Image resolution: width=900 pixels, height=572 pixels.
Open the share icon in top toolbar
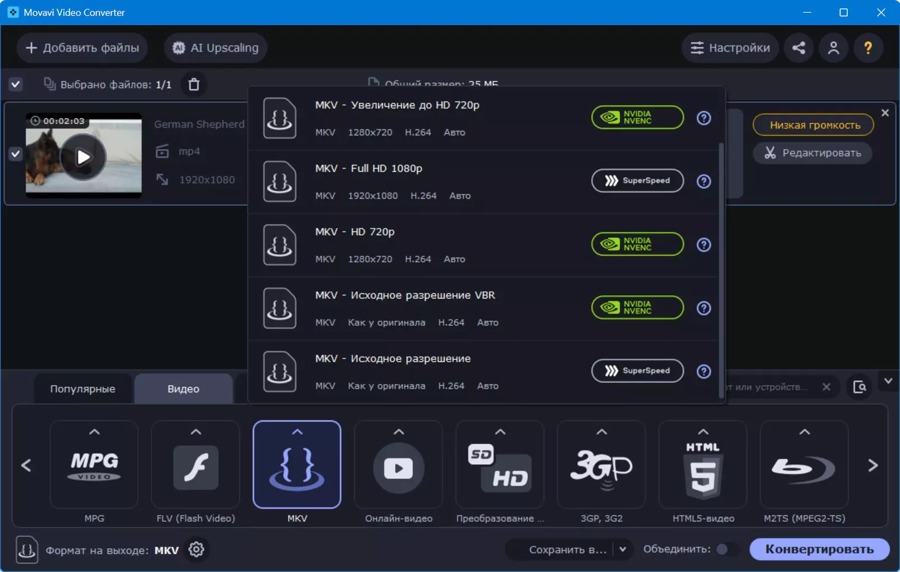(x=798, y=48)
